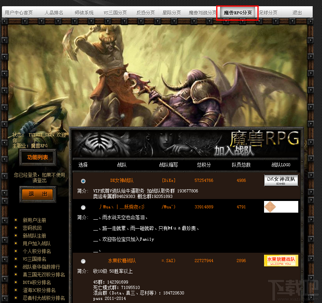Open the 战队豪华指数排行 link

tap(41, 267)
